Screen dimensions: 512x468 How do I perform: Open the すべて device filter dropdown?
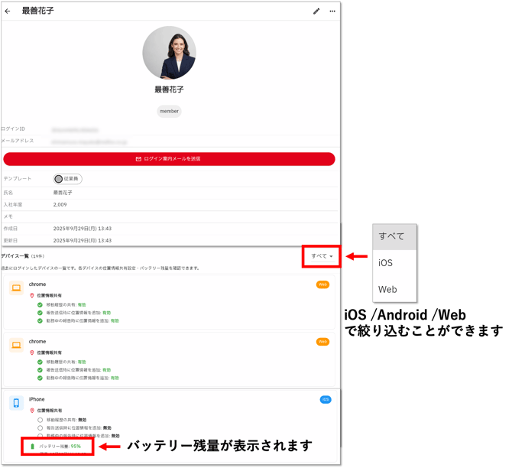pyautogui.click(x=322, y=256)
